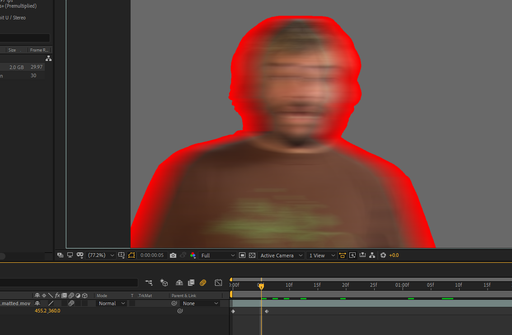Open the Comp Flowchart icon in viewer bar
The image size is (512, 335).
coord(372,256)
